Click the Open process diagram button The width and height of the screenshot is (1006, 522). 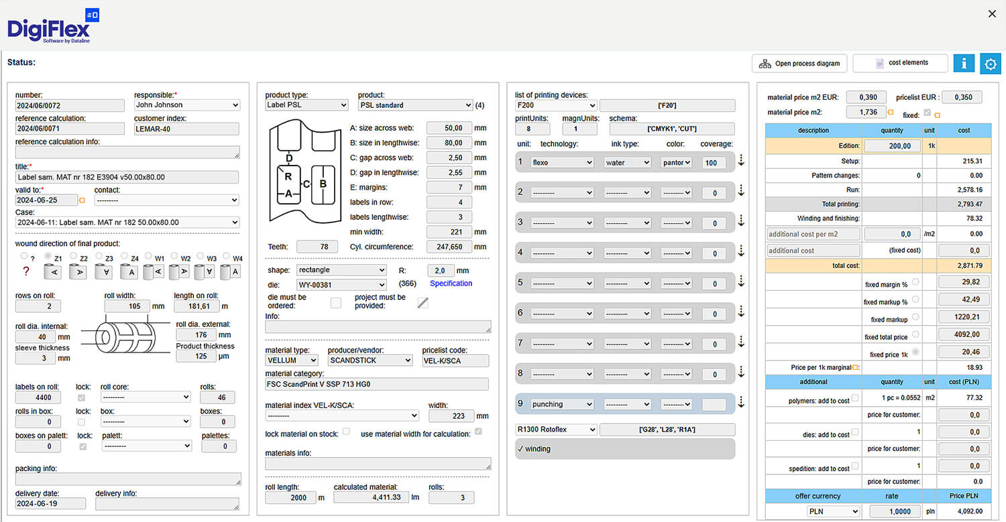(x=799, y=64)
